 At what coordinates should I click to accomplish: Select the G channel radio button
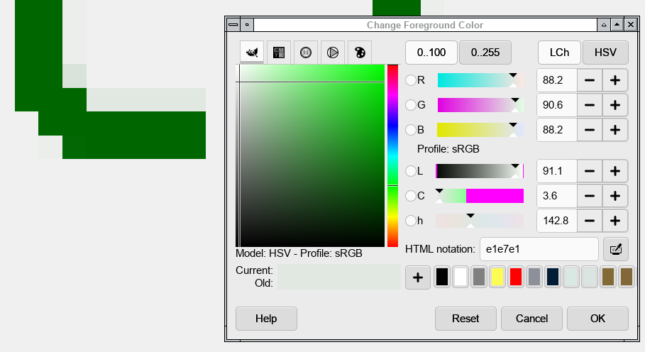coord(411,105)
